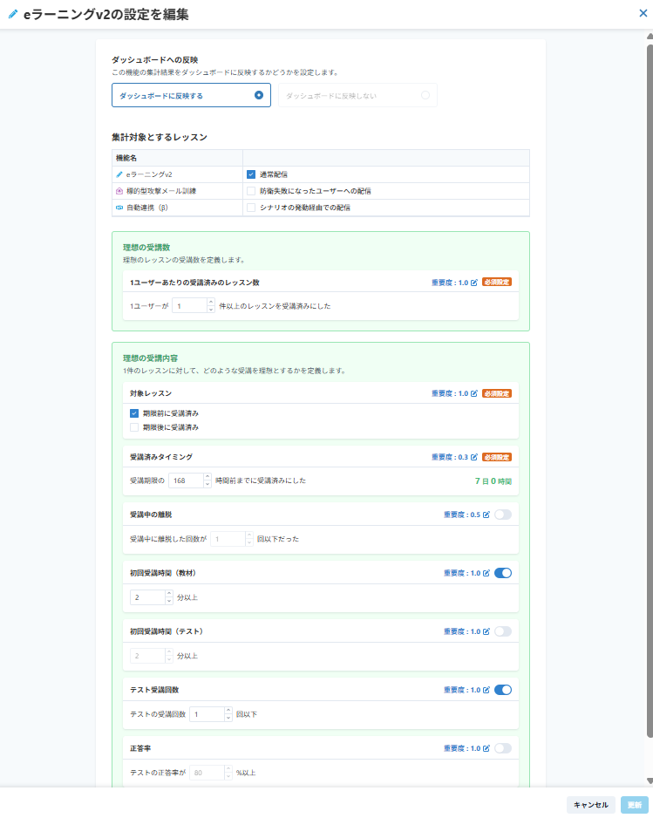Click the vertical scrollbar thumb
Image resolution: width=653 pixels, height=818 pixels.
click(x=650, y=392)
